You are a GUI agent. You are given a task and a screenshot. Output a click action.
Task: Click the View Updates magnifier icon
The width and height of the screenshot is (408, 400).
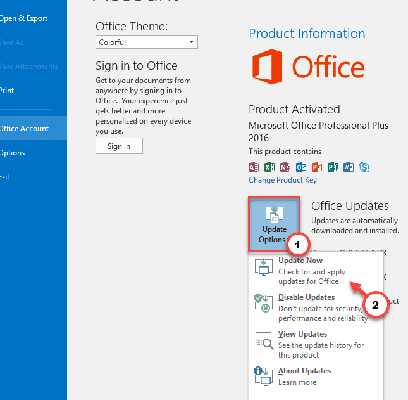point(264,340)
